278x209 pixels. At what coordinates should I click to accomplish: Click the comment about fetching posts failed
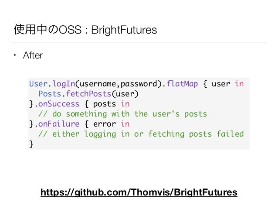(x=141, y=134)
